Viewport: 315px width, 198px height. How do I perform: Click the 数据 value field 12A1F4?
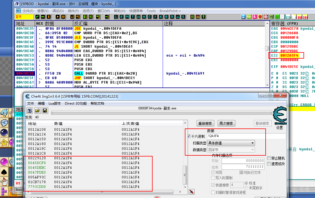246,136
